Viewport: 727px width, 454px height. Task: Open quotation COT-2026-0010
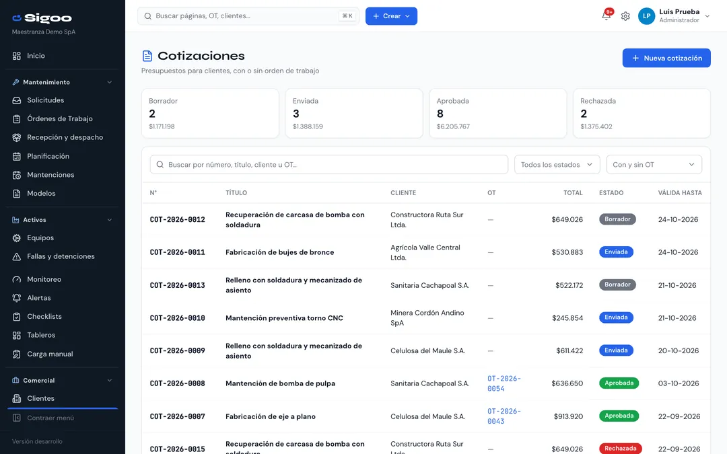[177, 318]
